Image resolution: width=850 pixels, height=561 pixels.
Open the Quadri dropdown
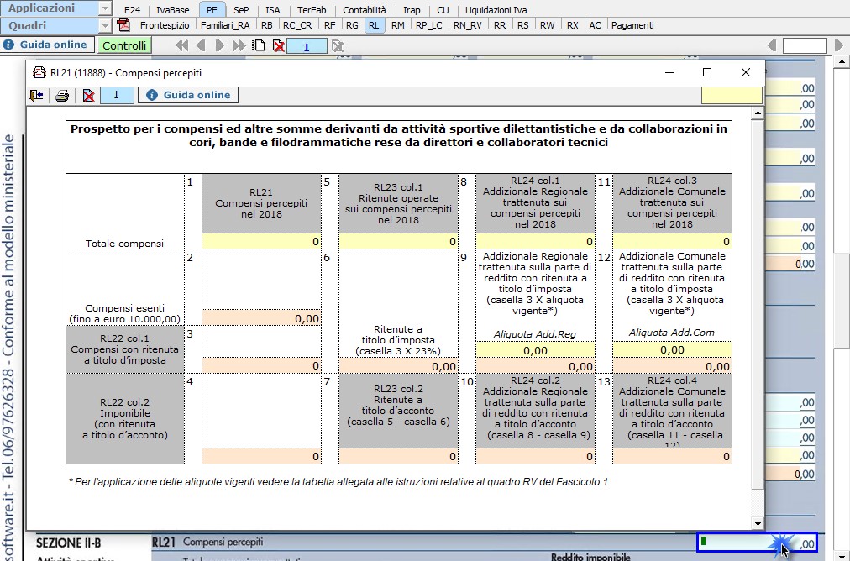coord(106,24)
